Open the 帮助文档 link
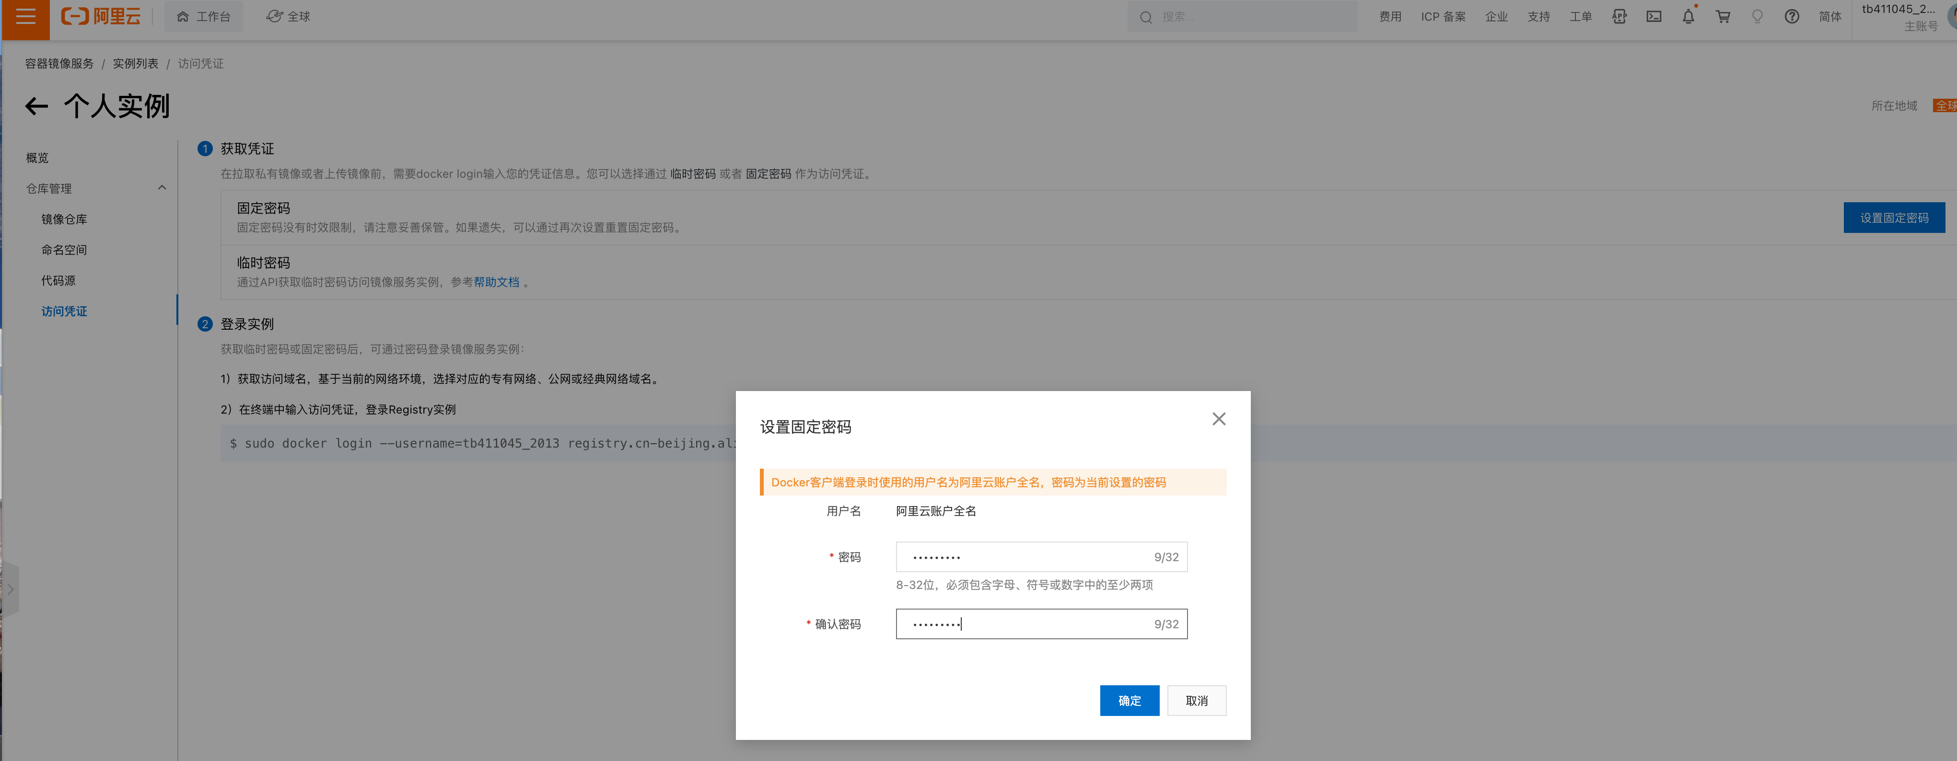The image size is (1957, 761). (x=496, y=282)
